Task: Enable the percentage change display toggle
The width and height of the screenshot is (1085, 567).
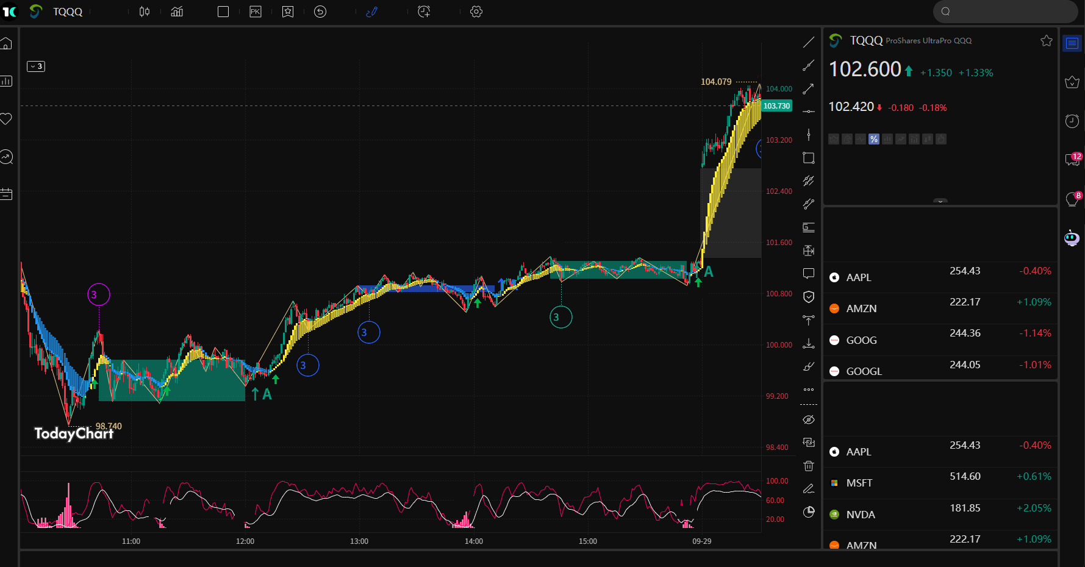Action: (x=873, y=139)
